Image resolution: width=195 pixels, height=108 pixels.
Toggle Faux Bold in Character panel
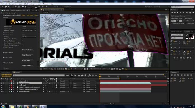click(174, 58)
